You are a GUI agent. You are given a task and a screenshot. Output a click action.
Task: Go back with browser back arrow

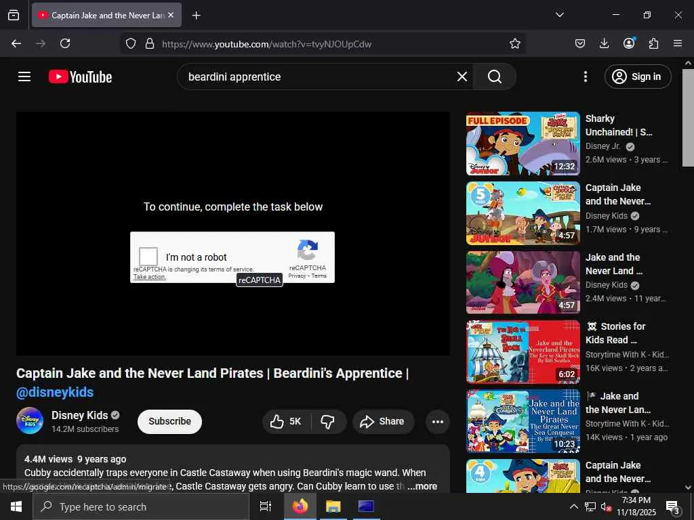tap(16, 43)
